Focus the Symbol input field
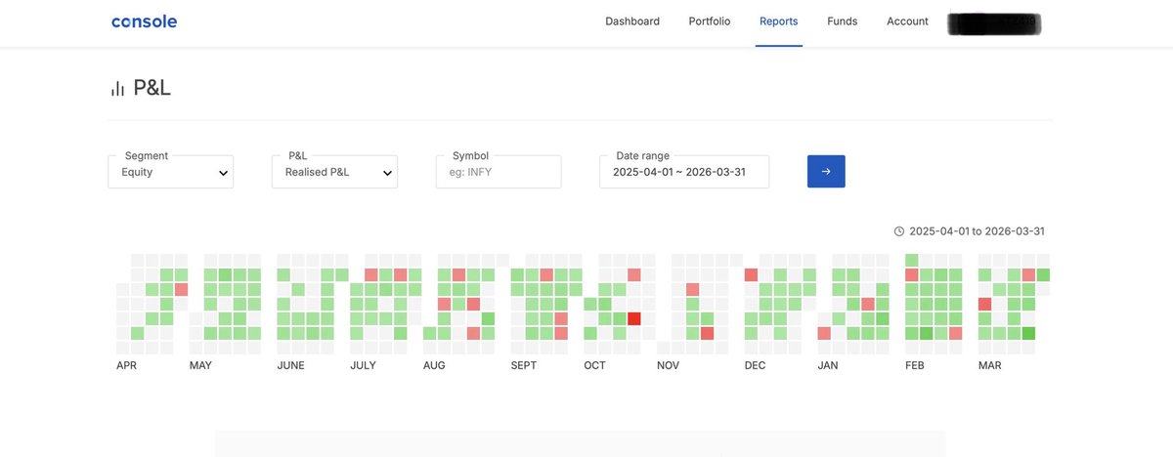The width and height of the screenshot is (1173, 457). (499, 172)
